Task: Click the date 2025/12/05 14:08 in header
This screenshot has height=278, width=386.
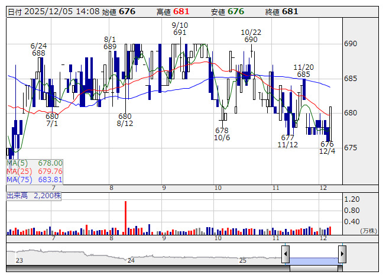Action: (x=54, y=12)
